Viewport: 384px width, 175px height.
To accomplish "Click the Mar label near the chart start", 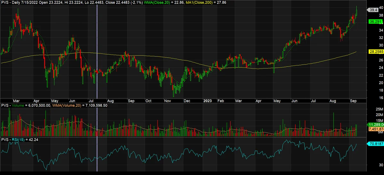I will point(17,100).
